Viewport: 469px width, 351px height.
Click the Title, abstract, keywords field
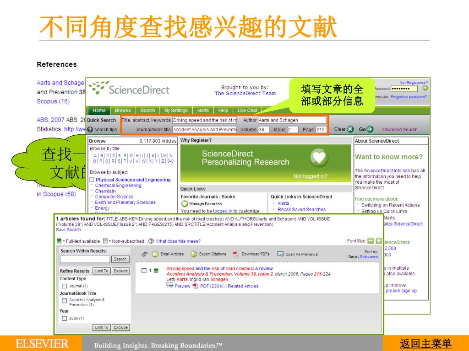point(205,120)
